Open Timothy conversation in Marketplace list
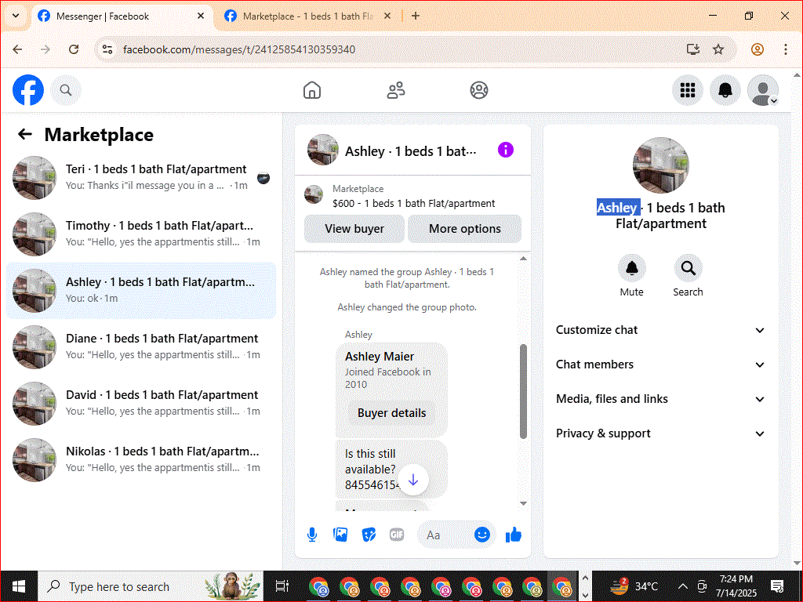 pyautogui.click(x=141, y=234)
